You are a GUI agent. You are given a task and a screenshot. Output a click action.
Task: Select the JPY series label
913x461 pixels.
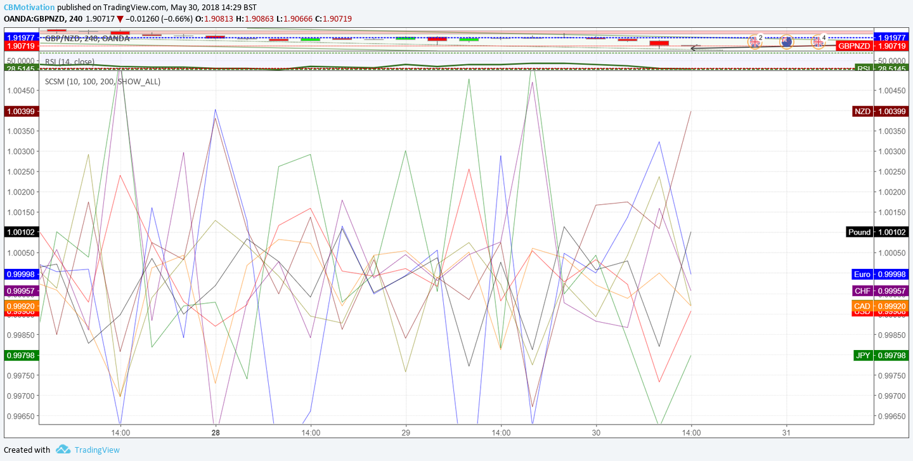tap(863, 356)
